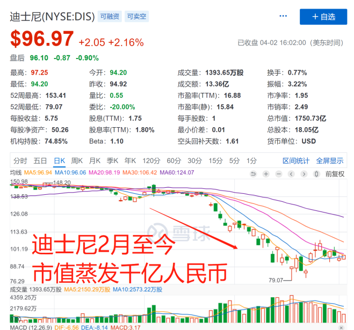
Task: Click the Beta value 1.10
Action: (x=117, y=141)
